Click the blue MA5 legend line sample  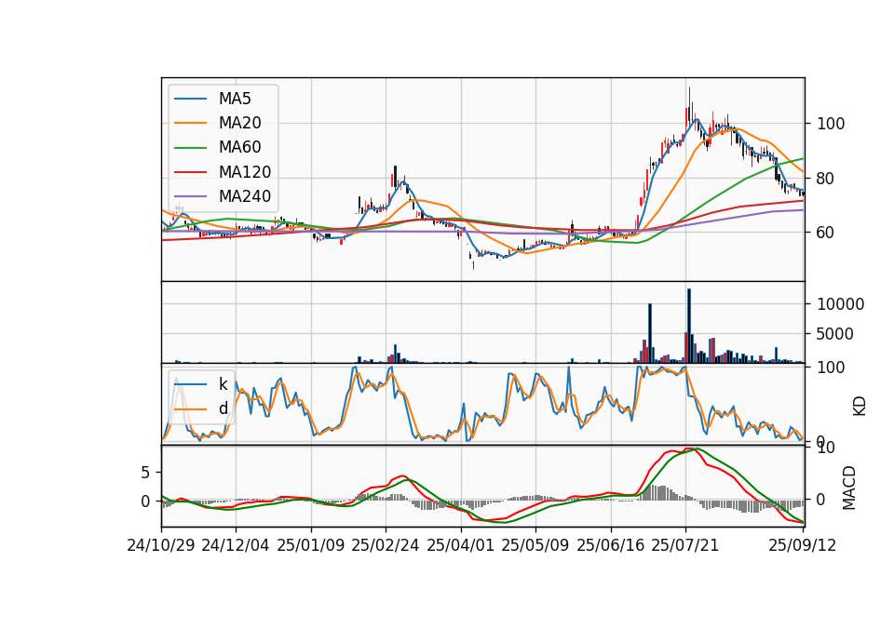pyautogui.click(x=190, y=100)
